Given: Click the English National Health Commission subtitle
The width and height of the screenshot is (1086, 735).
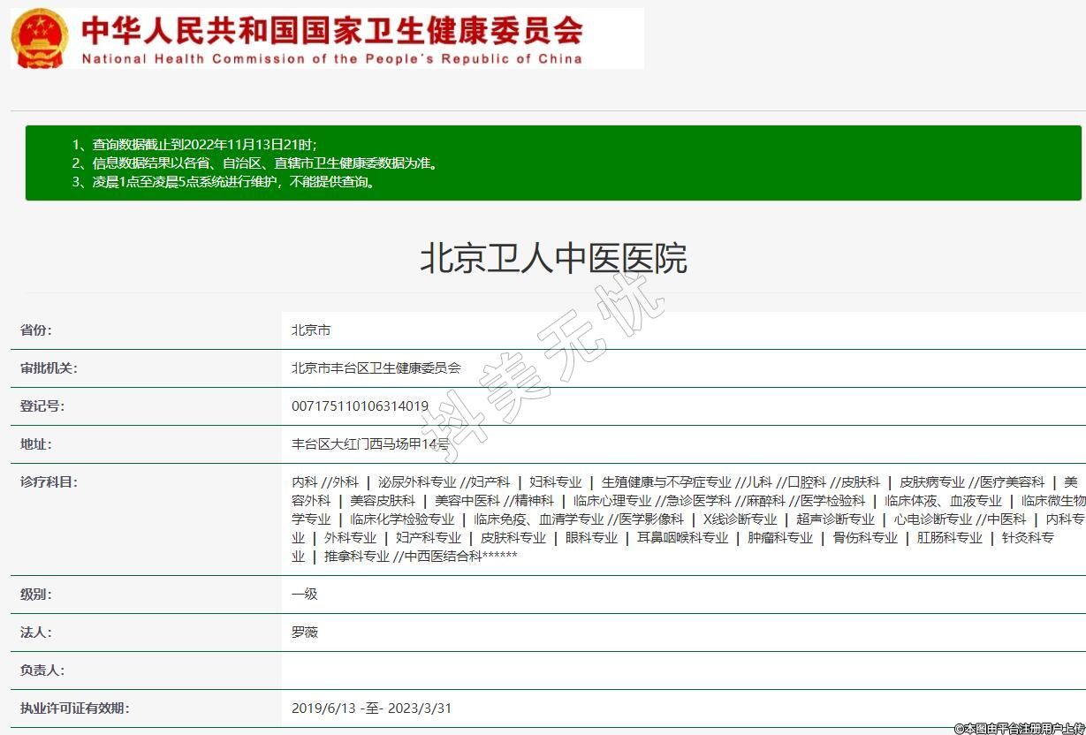Looking at the screenshot, I should coord(332,59).
